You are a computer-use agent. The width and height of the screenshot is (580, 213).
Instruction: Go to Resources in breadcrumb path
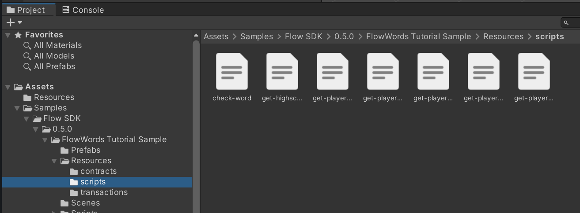point(503,37)
